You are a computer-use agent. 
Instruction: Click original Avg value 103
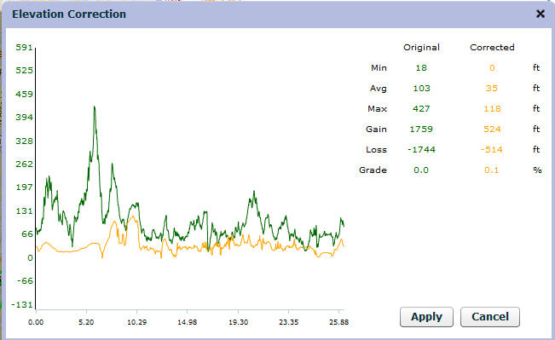pos(421,88)
